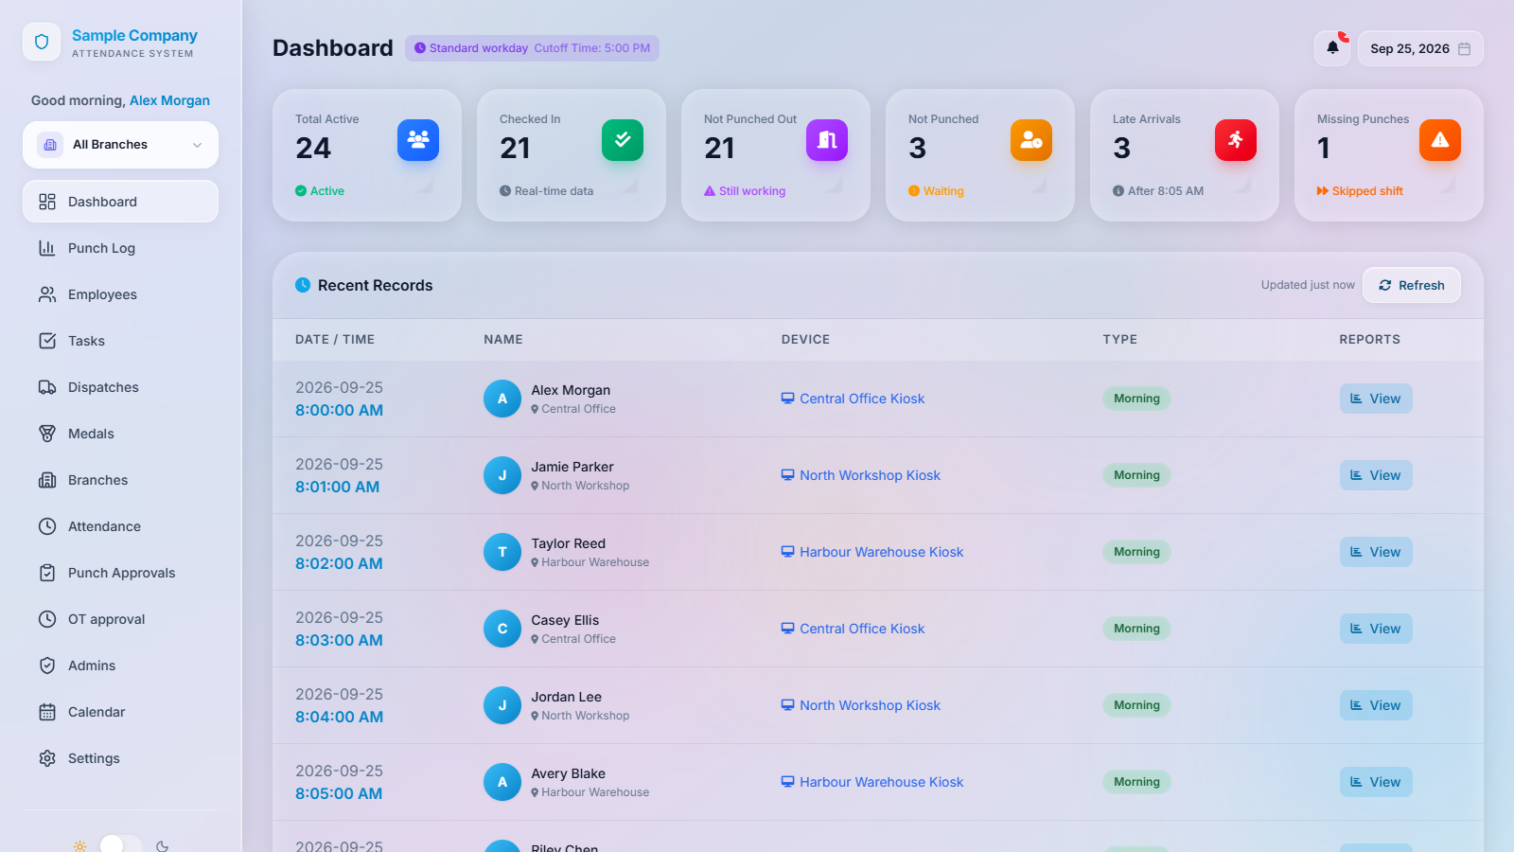Refresh the Recent Records table

(1412, 285)
